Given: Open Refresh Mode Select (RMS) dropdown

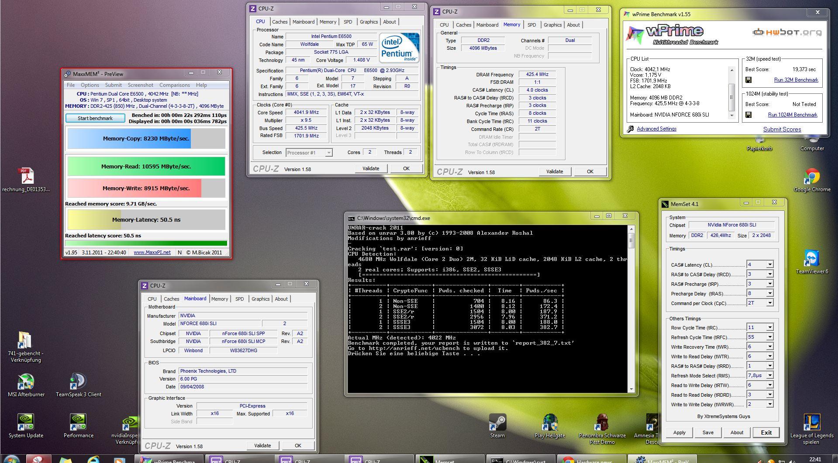Looking at the screenshot, I should click(x=770, y=375).
